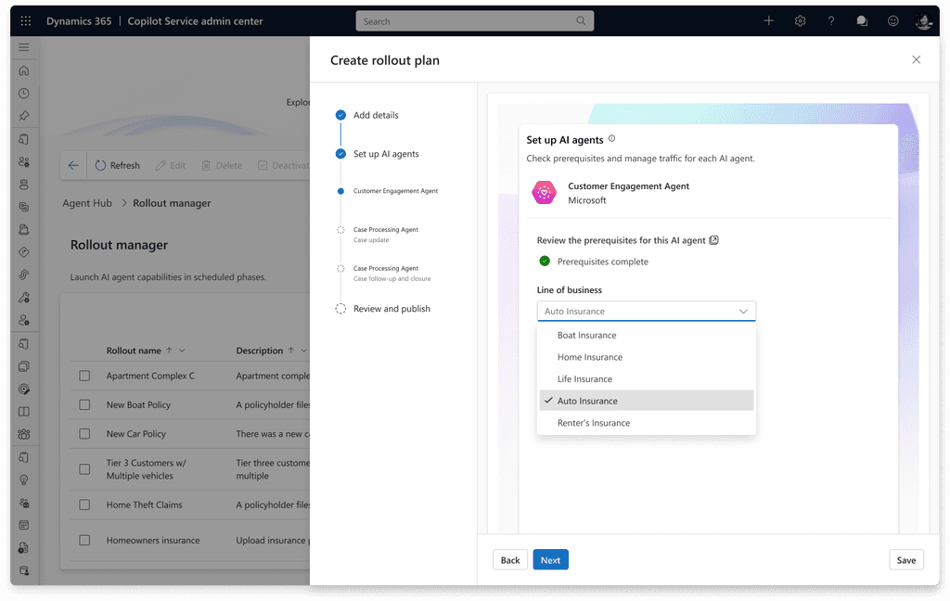Click the plus icon in top bar
950x601 pixels.
pyautogui.click(x=769, y=21)
